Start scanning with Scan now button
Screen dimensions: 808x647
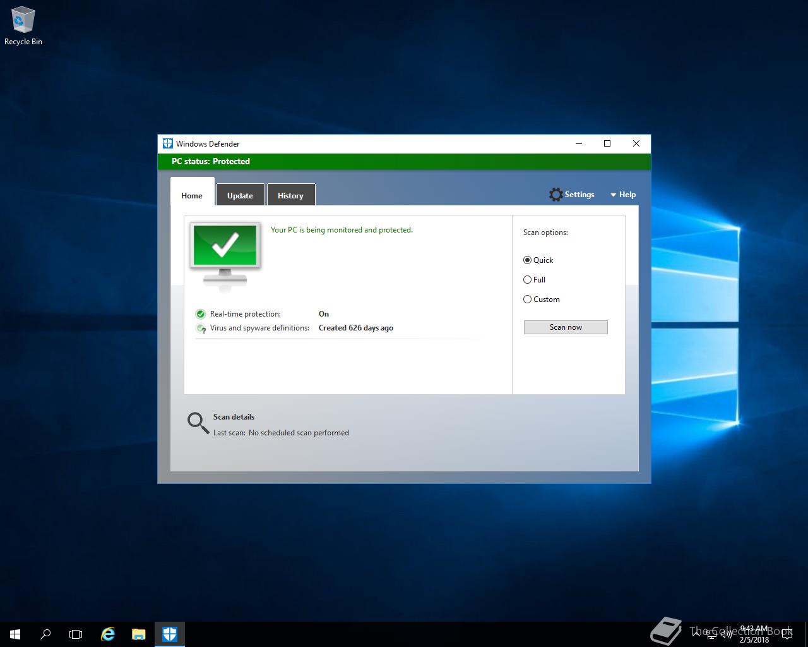point(566,327)
